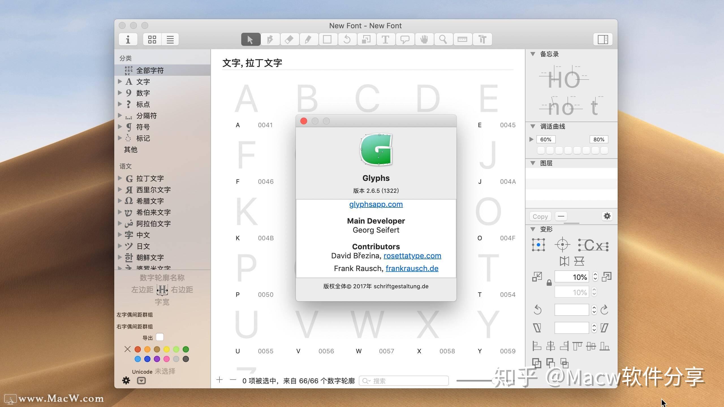Screen dimensions: 724x407
Task: Select the Measure ruler tool
Action: tap(463, 39)
